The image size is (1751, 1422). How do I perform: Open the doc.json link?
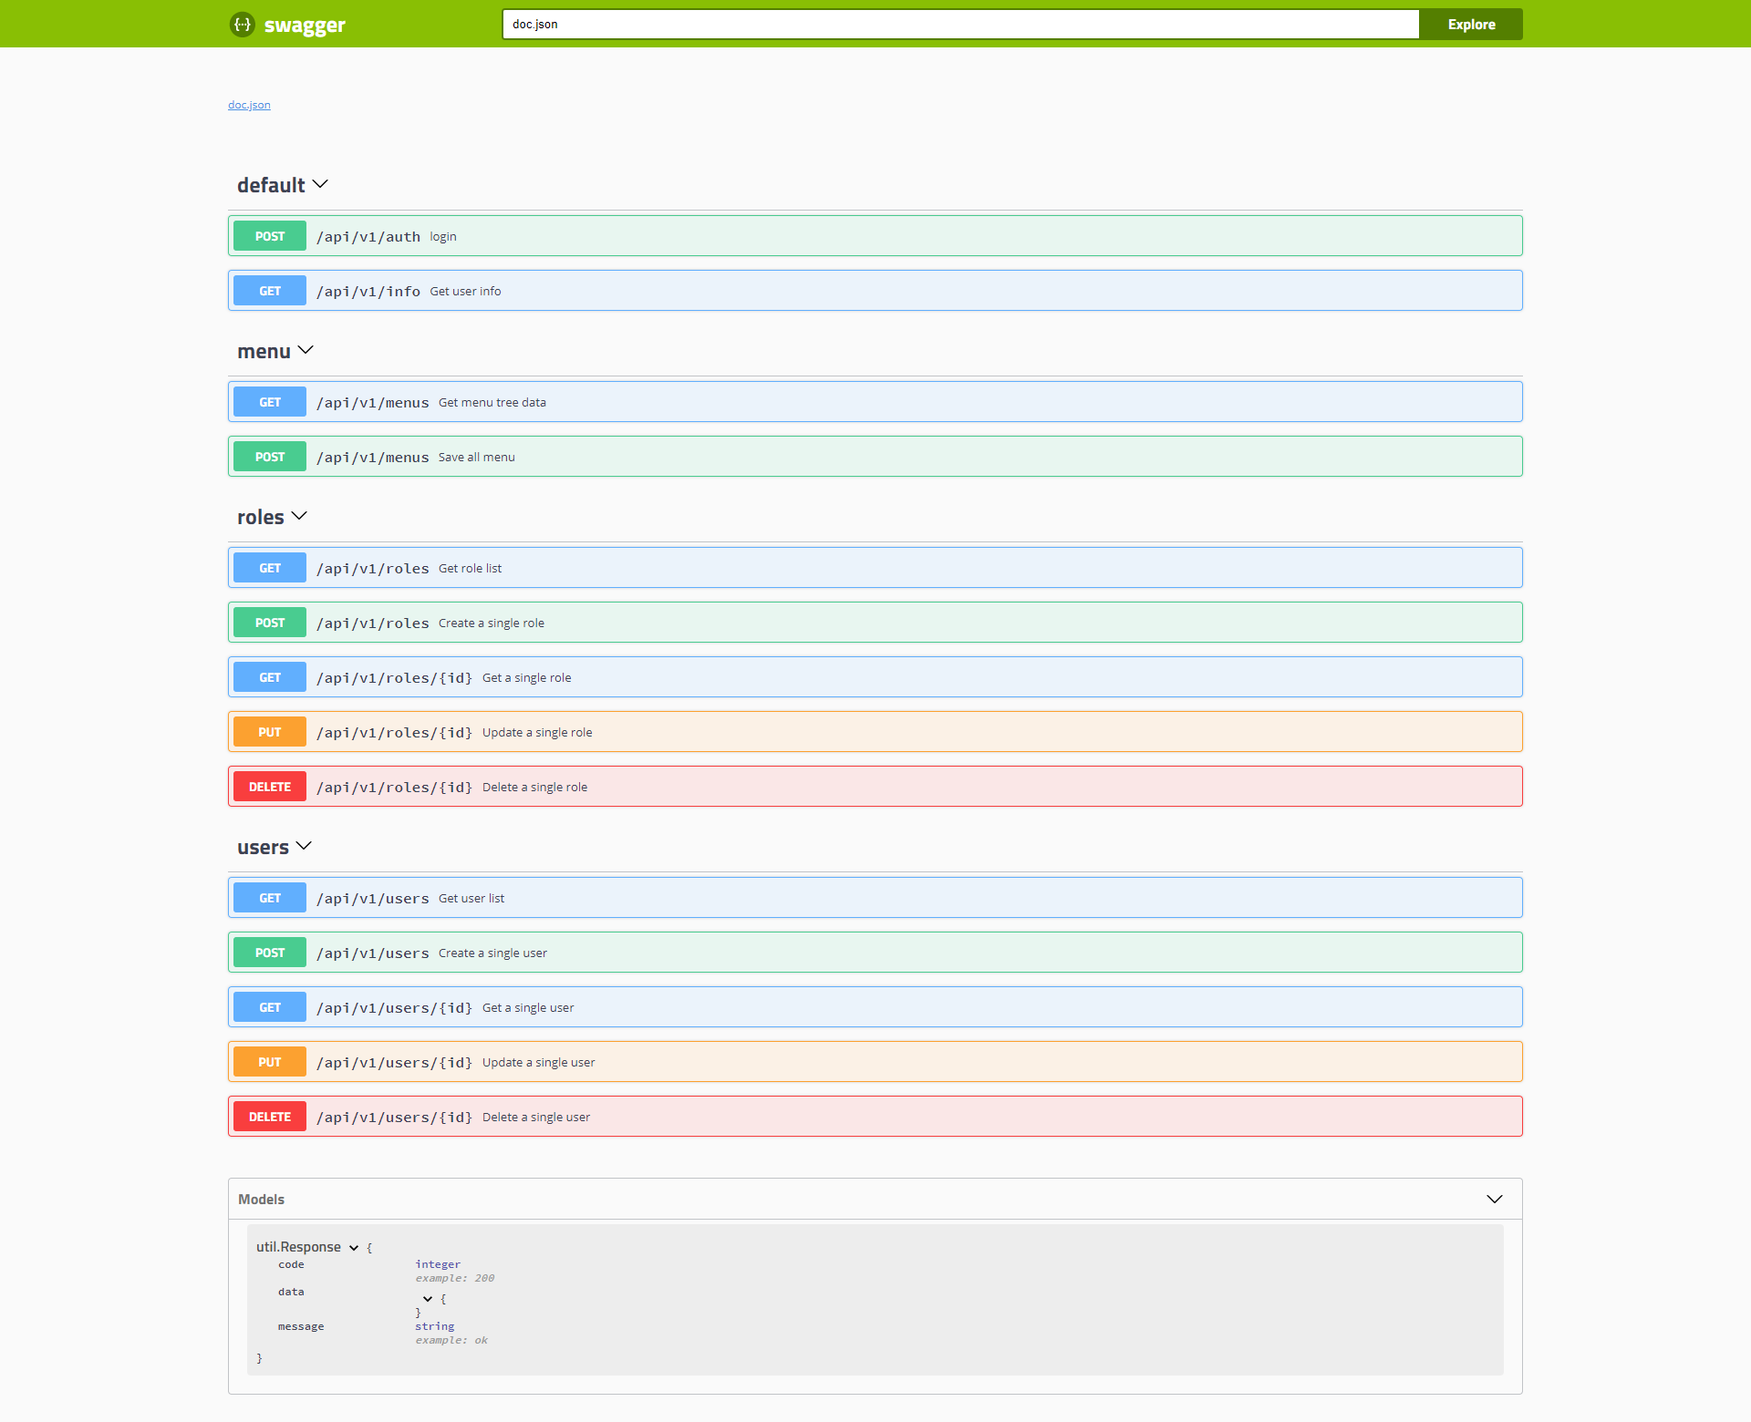pos(249,105)
